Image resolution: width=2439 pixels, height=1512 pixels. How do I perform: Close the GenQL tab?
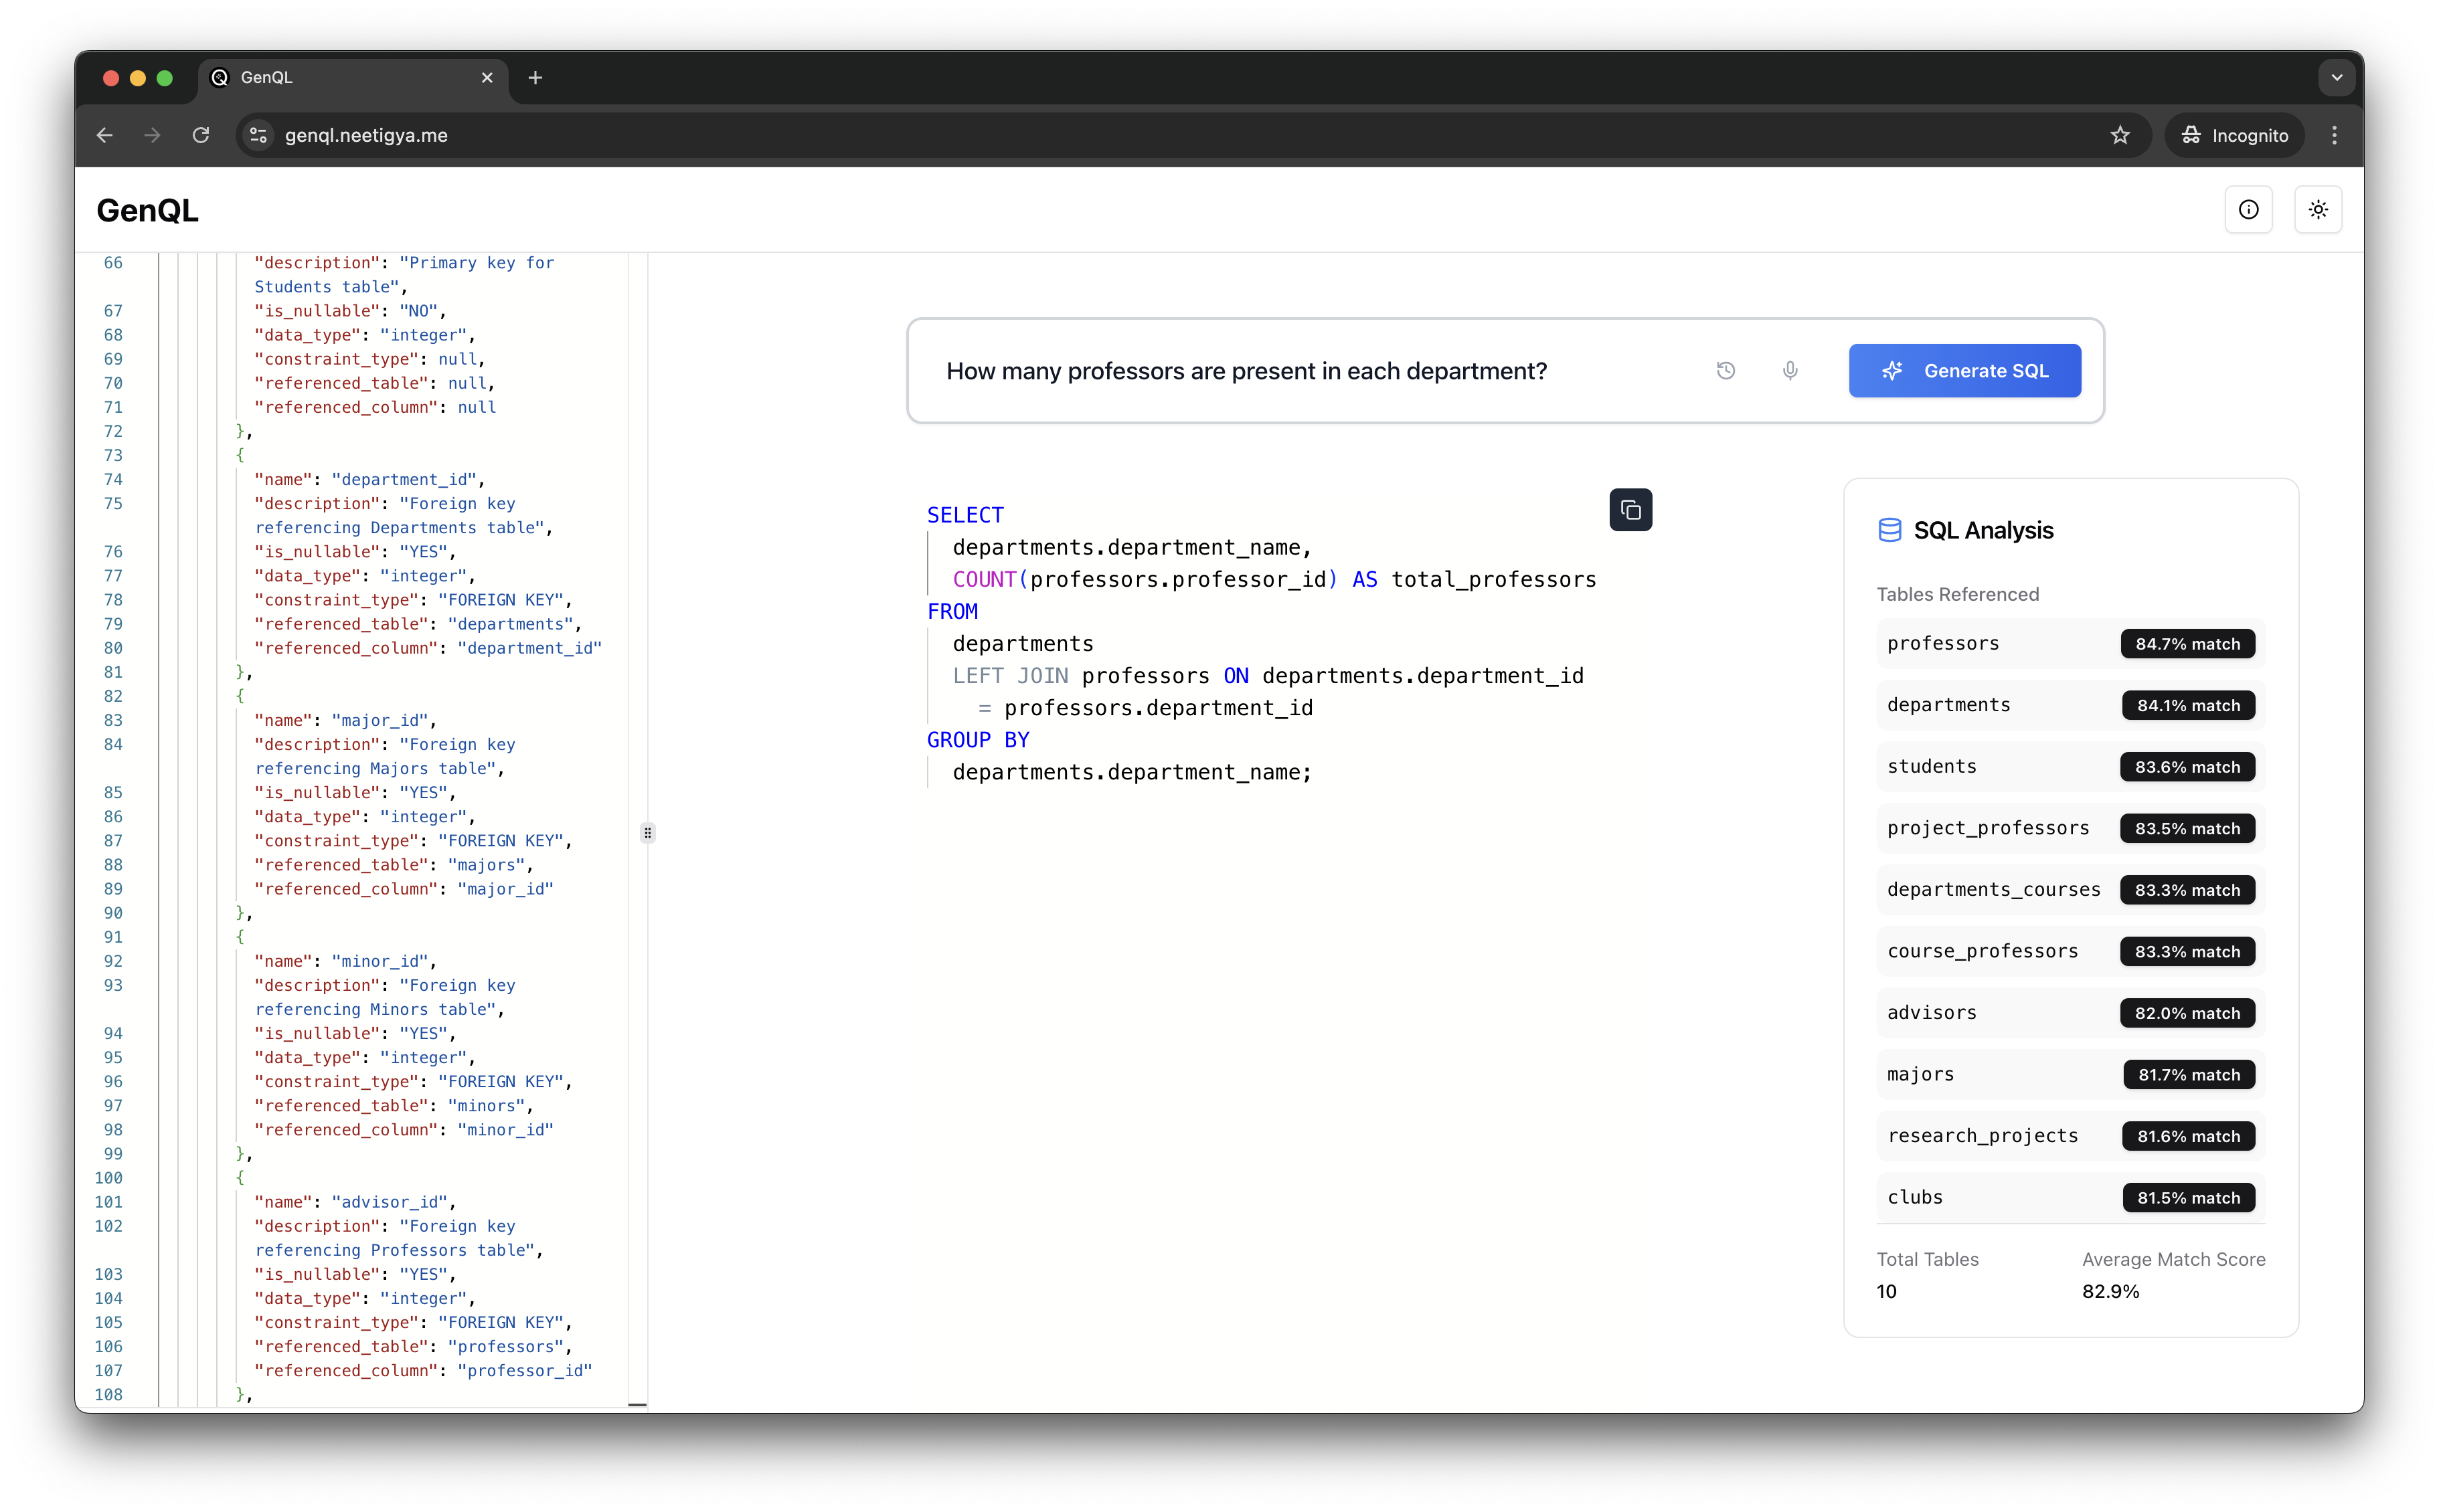click(487, 78)
